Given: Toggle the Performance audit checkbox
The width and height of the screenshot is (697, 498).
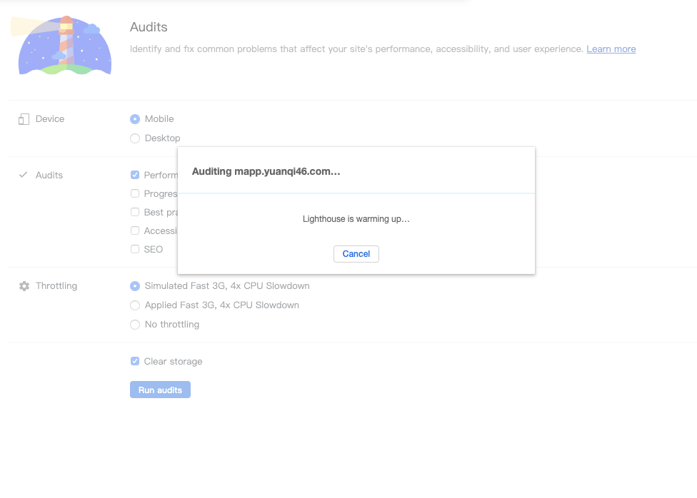Looking at the screenshot, I should click(x=135, y=175).
